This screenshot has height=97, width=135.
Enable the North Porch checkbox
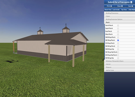118,25
